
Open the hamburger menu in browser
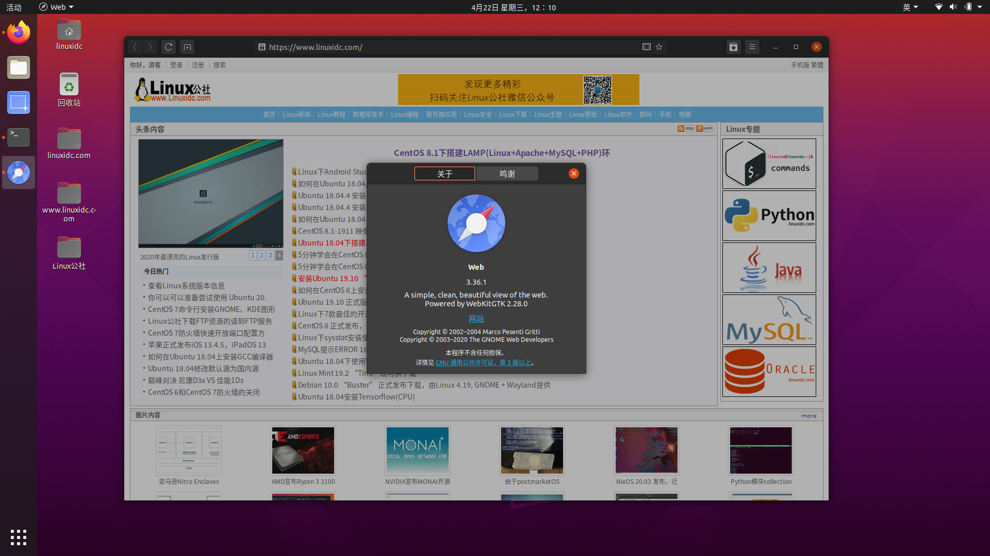point(752,47)
